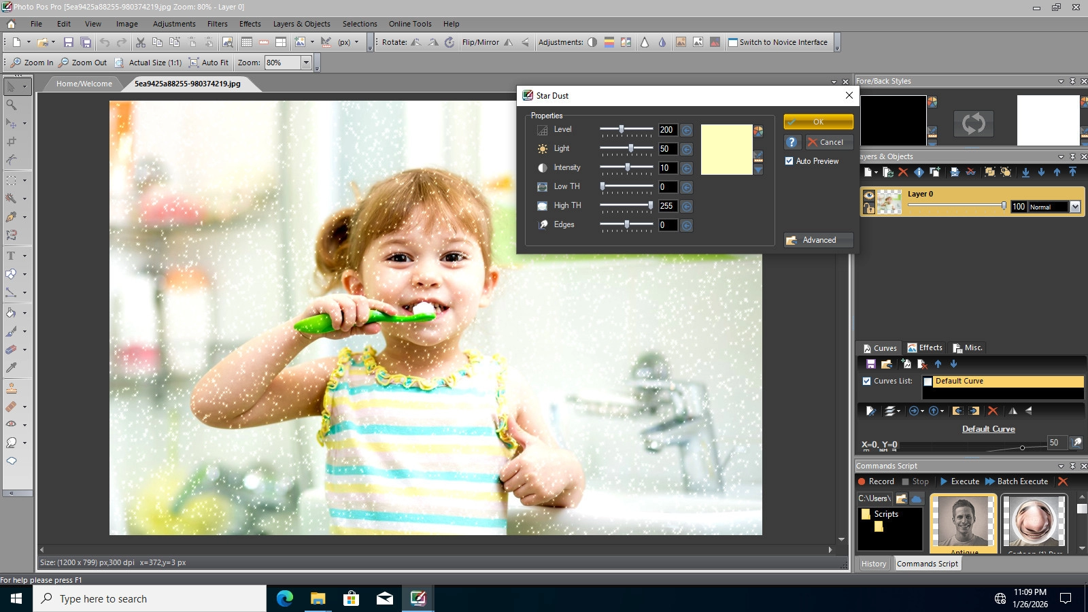Viewport: 1088px width, 612px height.
Task: Click the purple save curve icon
Action: tap(870, 364)
